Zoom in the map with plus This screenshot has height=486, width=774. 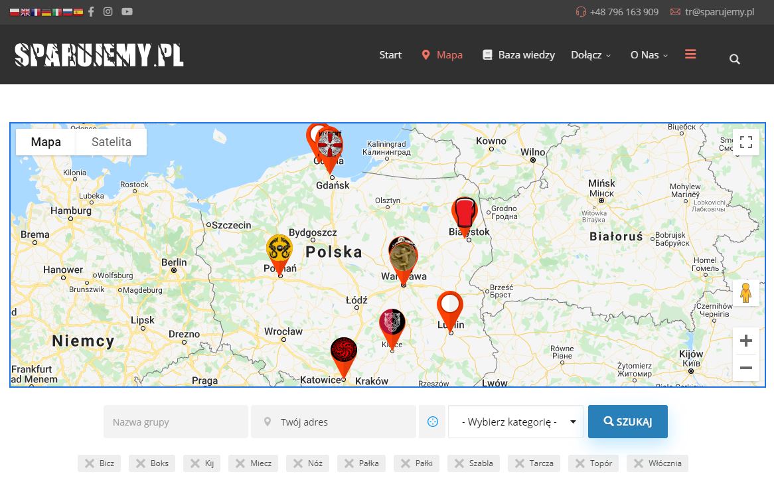[745, 341]
